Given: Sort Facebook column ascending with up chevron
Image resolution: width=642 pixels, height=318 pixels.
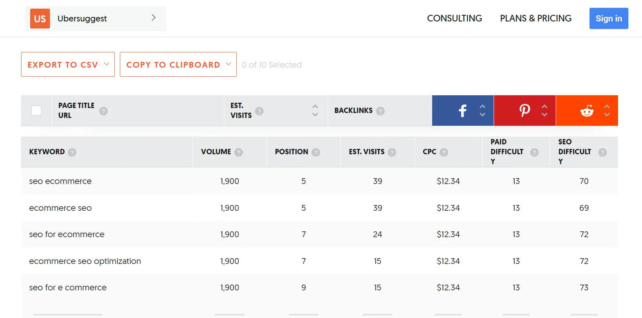Looking at the screenshot, I should pyautogui.click(x=483, y=107).
